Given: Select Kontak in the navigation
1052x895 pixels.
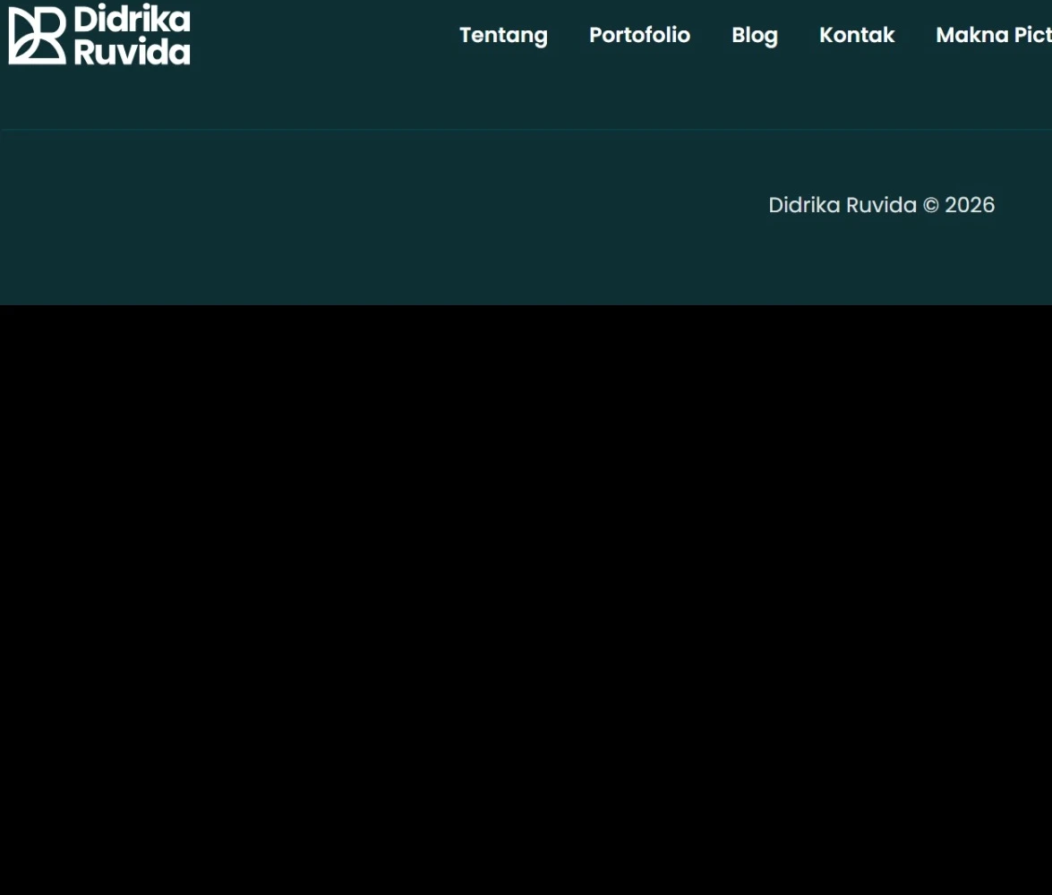Looking at the screenshot, I should pos(857,35).
